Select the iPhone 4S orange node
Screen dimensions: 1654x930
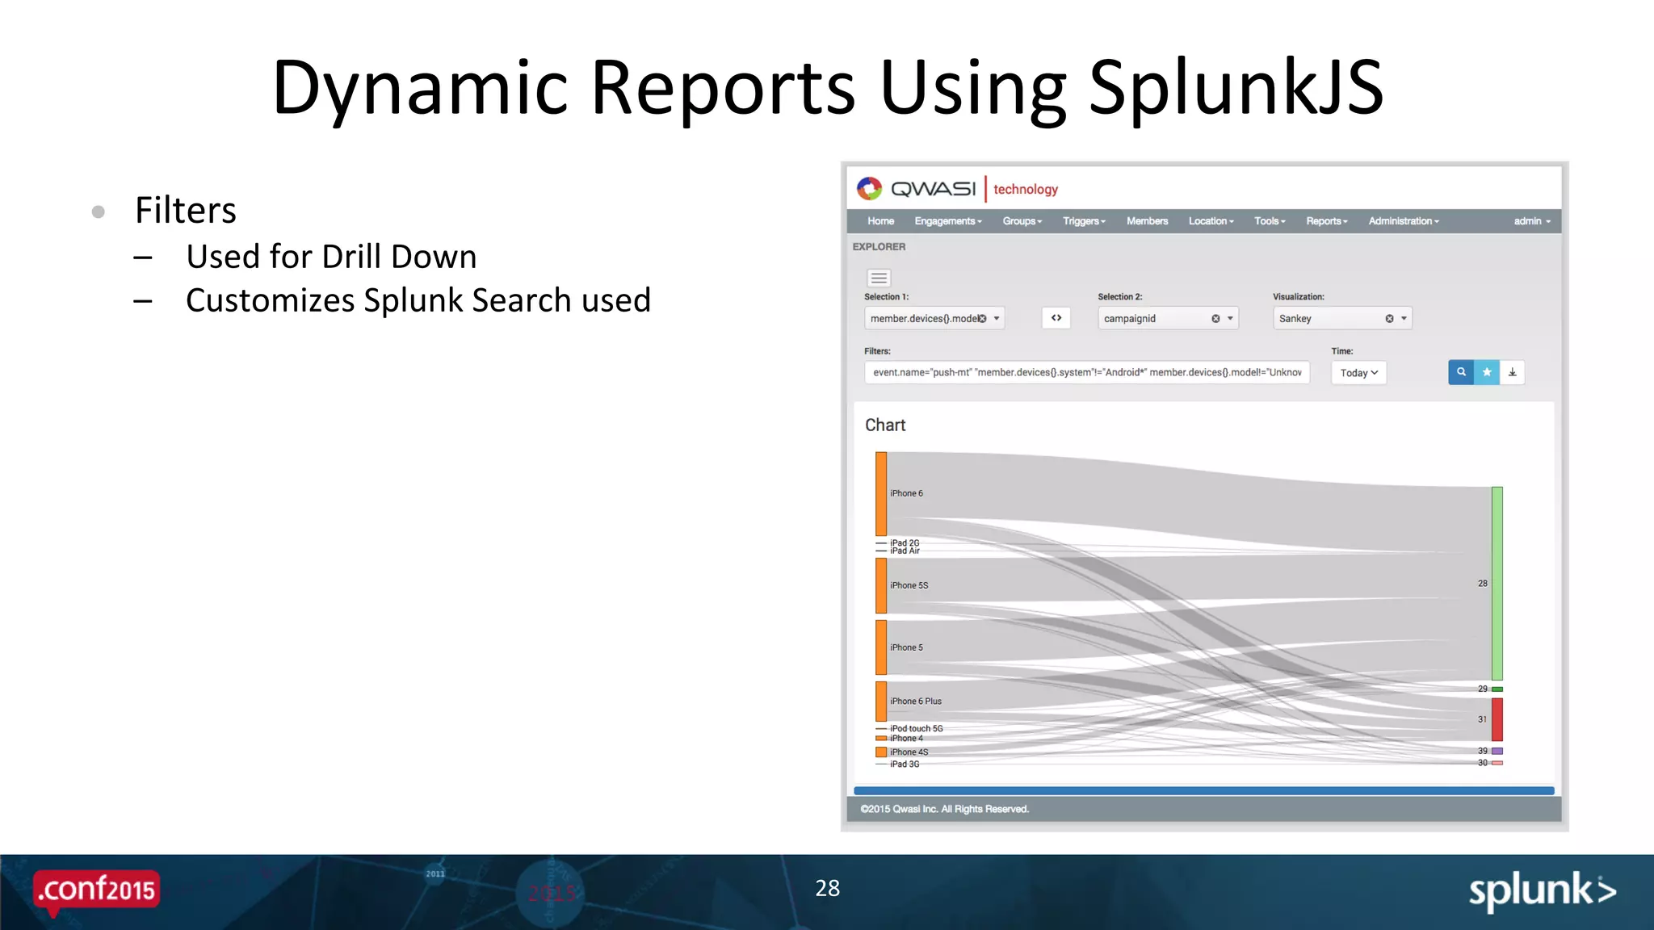click(881, 752)
